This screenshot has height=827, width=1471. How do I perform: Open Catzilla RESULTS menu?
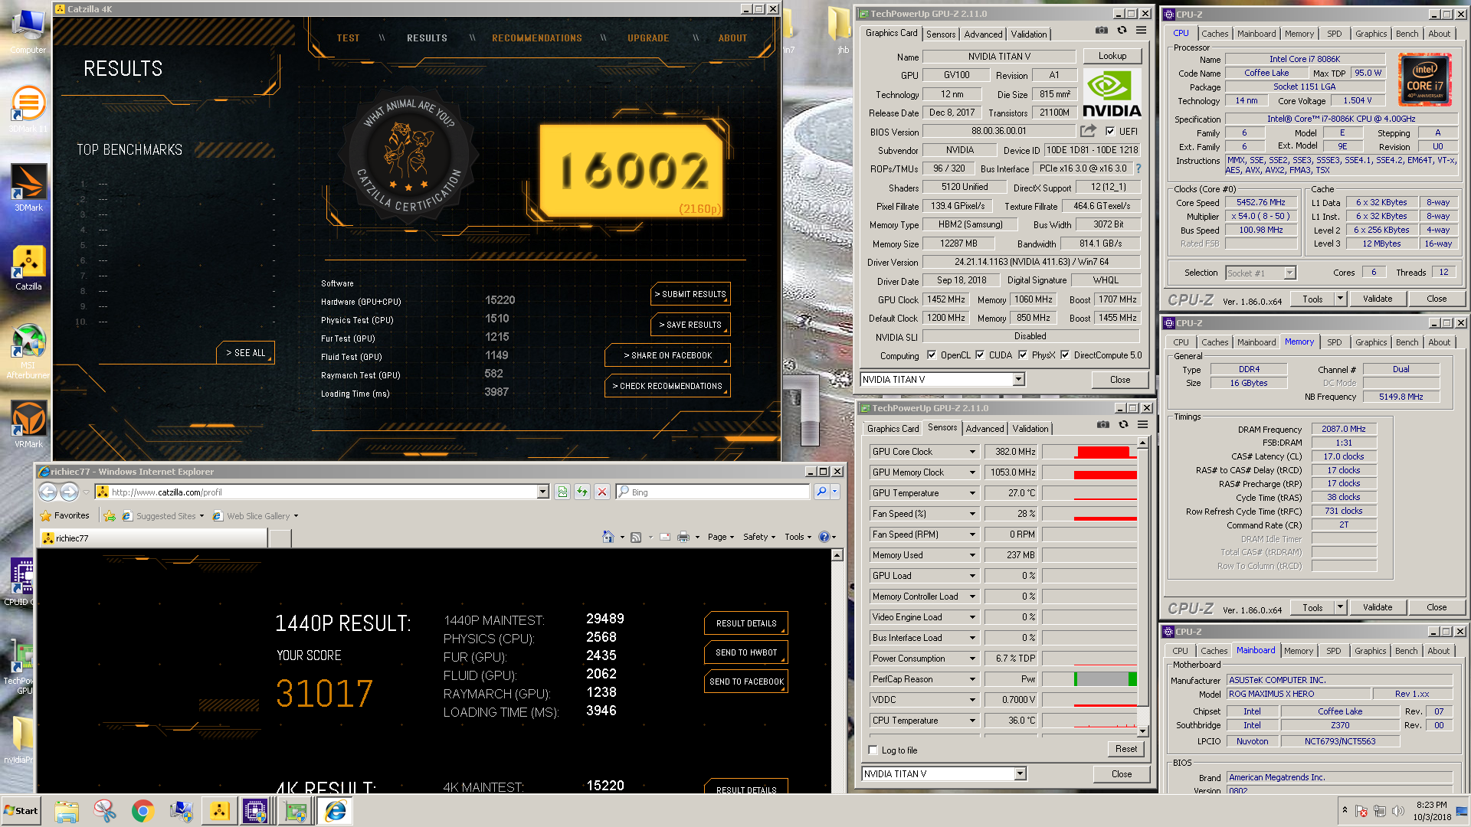pos(427,38)
